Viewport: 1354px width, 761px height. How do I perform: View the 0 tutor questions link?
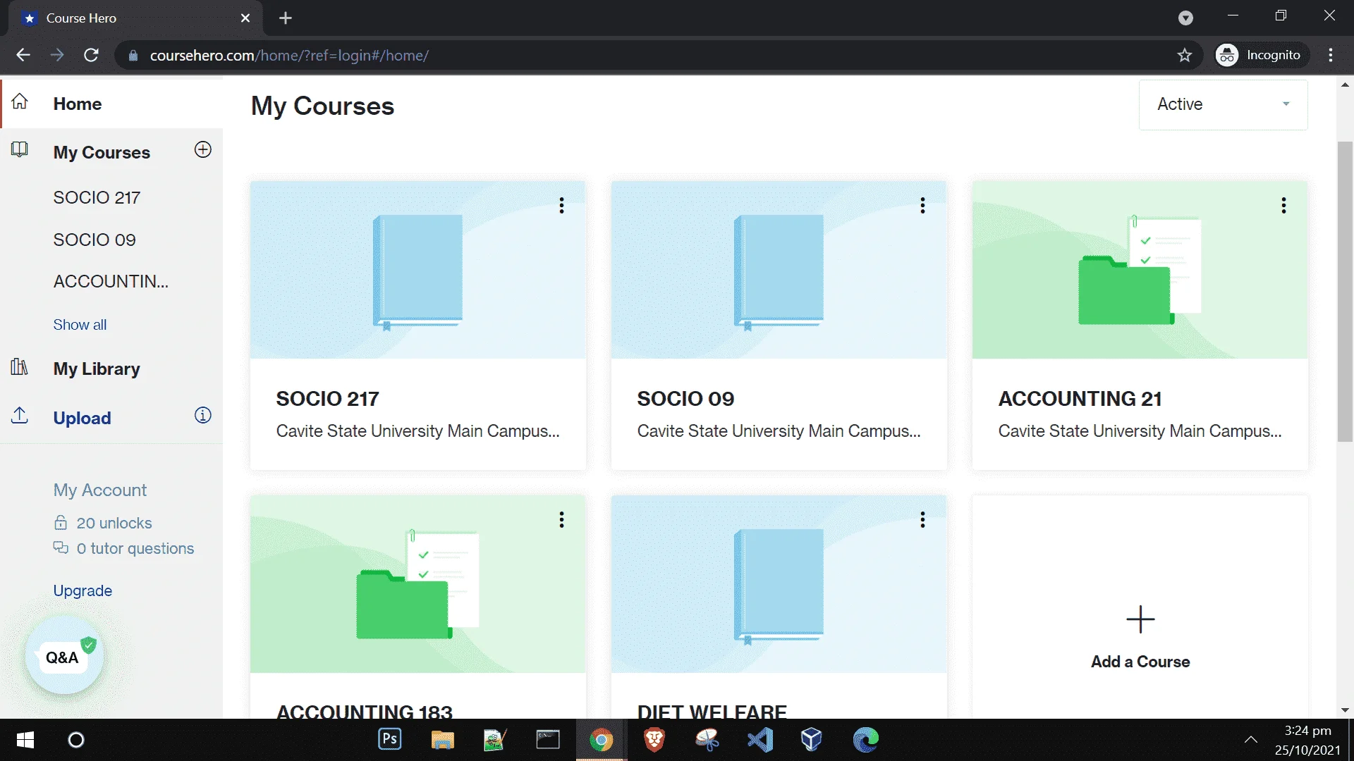[x=124, y=548]
